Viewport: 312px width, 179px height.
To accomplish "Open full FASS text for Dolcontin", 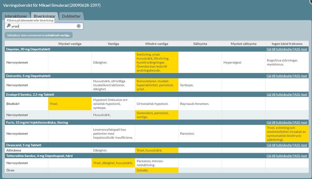I will [x=287, y=76].
